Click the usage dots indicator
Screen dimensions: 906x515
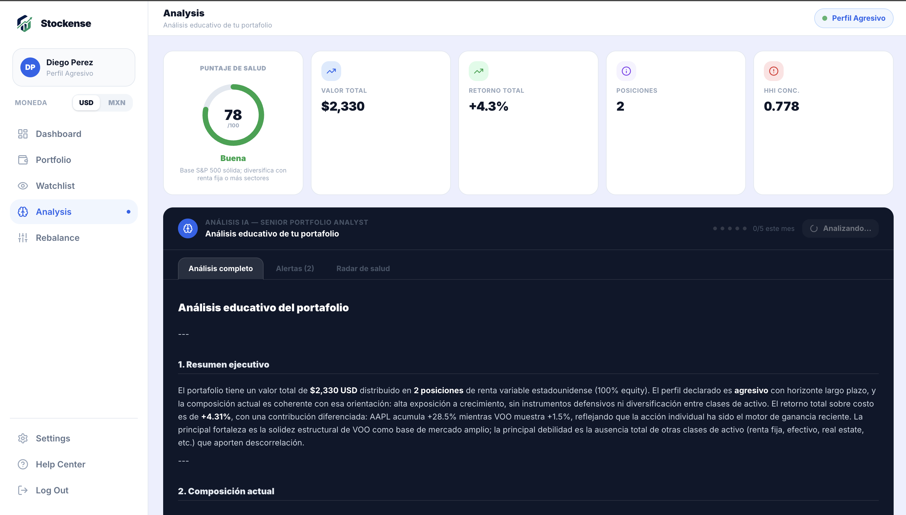point(730,228)
